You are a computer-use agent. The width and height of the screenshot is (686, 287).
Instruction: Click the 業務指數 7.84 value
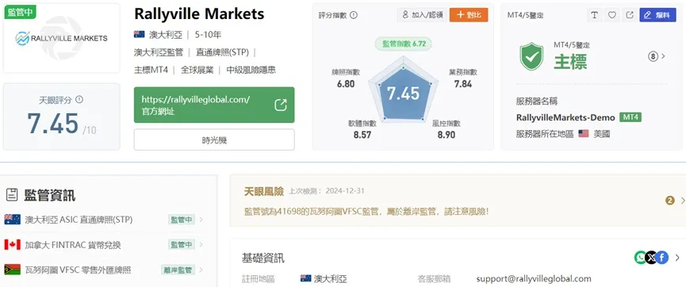coord(463,84)
